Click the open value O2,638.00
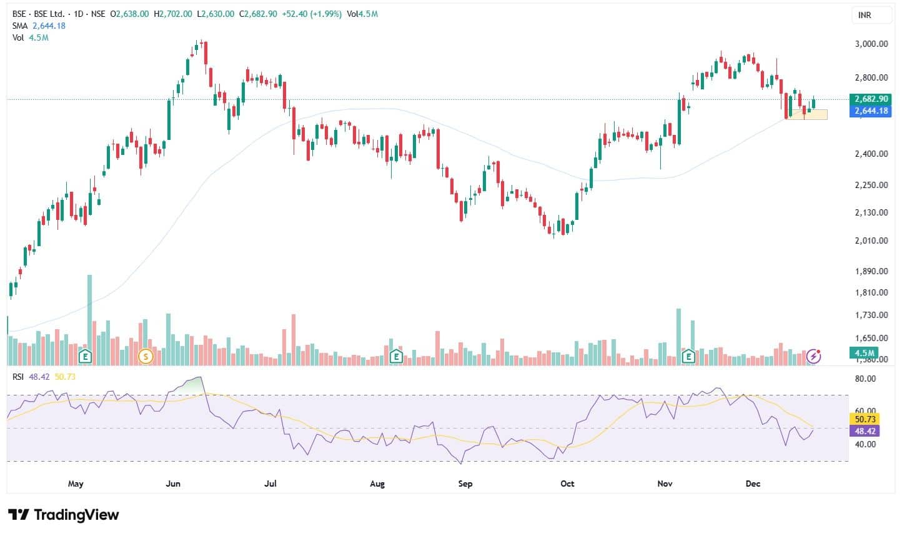Viewport: 902px width, 536px height. coord(129,14)
